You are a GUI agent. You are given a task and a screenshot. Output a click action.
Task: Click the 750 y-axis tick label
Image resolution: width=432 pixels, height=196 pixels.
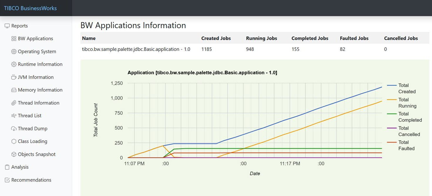pos(119,113)
